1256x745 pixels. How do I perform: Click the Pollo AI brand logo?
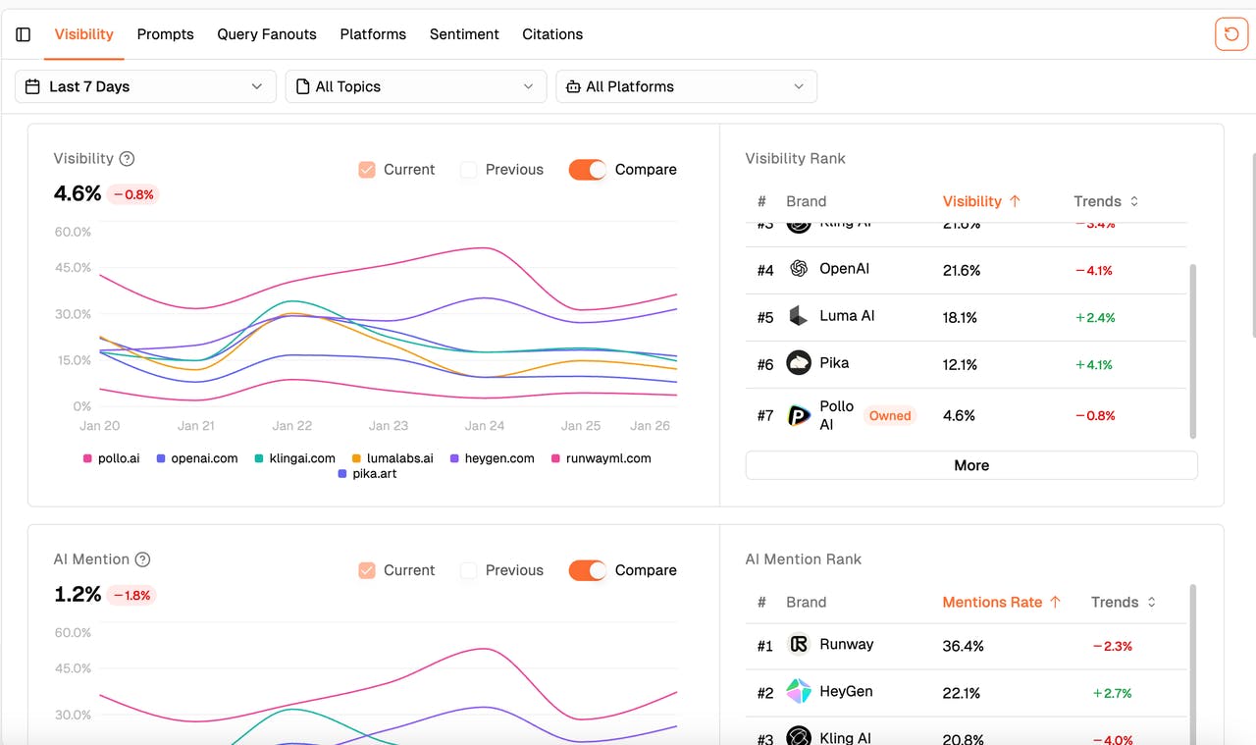tap(799, 415)
